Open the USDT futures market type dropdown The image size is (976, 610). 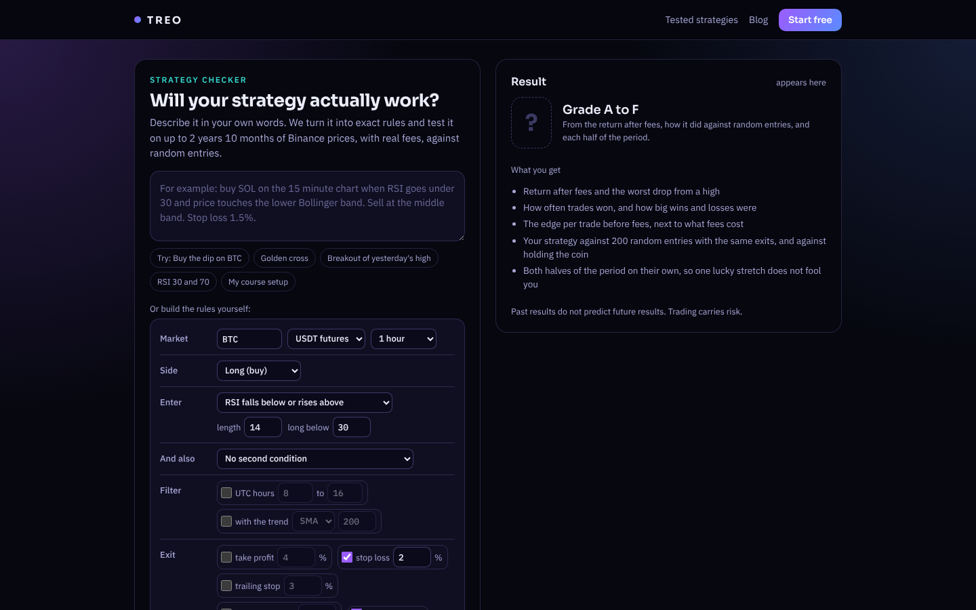pos(327,339)
